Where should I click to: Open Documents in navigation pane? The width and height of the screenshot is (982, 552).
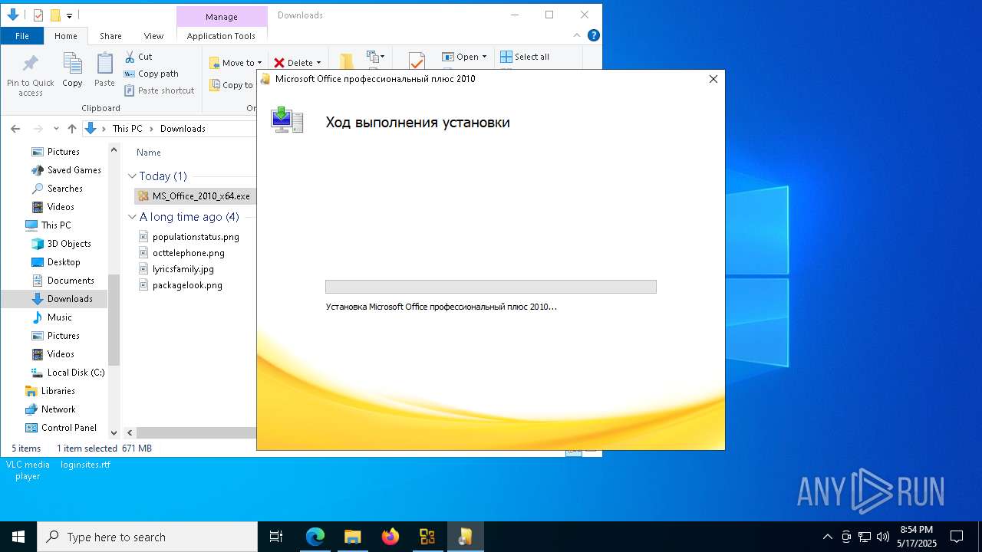pos(63,281)
